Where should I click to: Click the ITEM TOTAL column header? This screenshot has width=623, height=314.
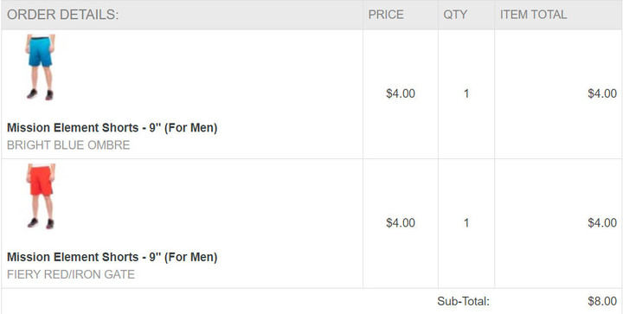[533, 15]
